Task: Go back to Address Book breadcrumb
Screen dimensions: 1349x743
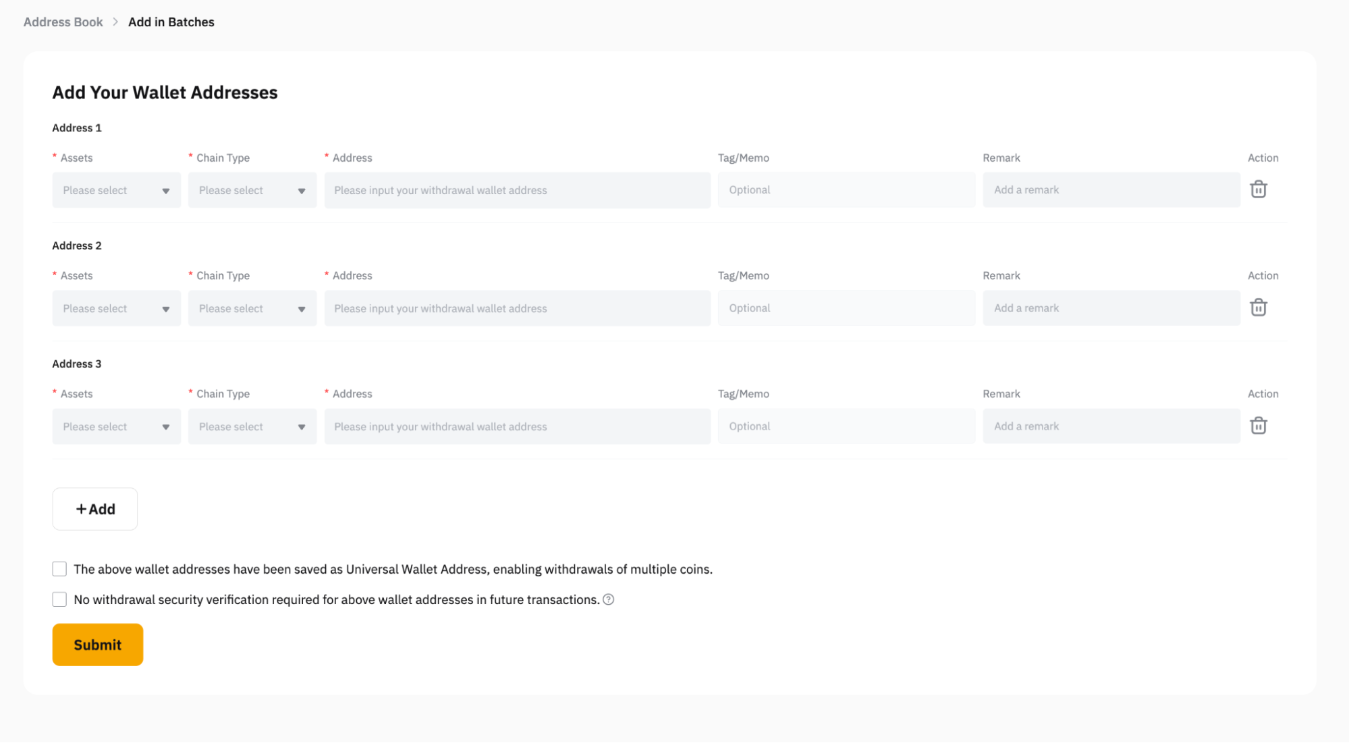Action: (63, 22)
